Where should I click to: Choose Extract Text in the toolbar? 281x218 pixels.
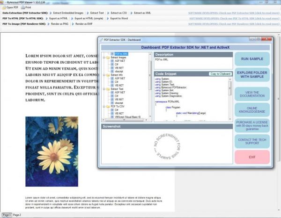click(x=97, y=14)
